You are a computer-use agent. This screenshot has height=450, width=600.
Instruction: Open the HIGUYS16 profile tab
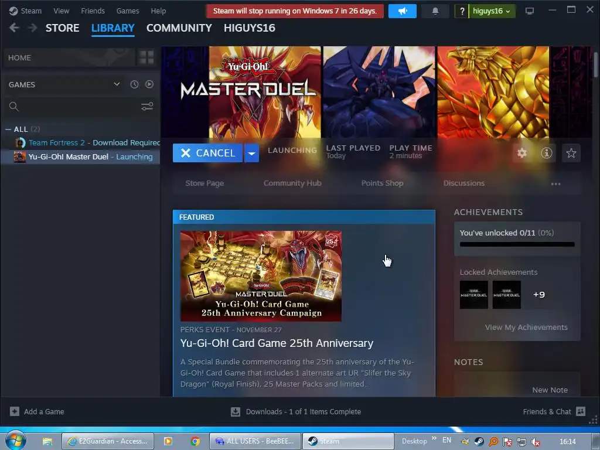click(250, 28)
